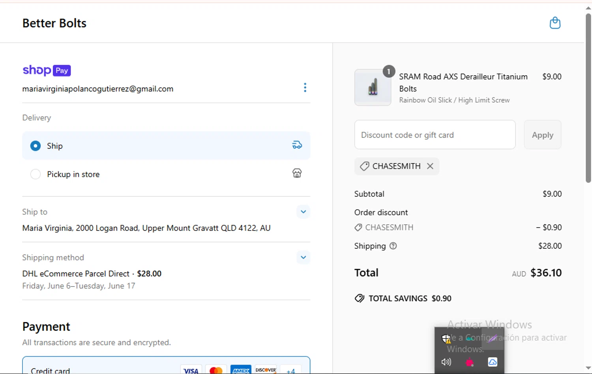
Task: Click the tag icon under Order discount
Action: click(358, 227)
